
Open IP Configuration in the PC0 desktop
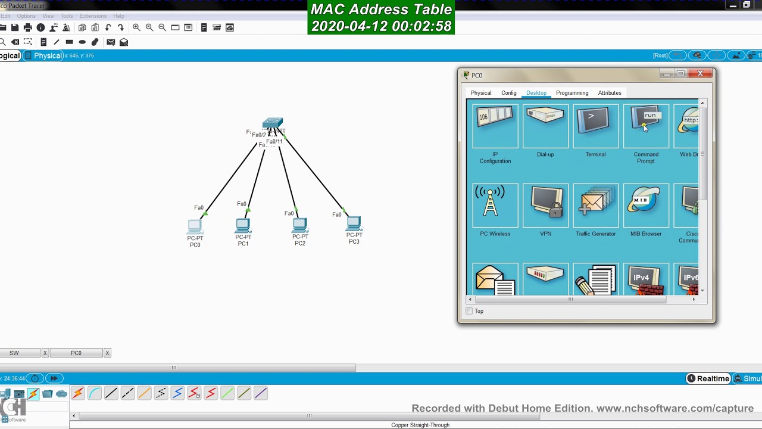click(x=495, y=127)
